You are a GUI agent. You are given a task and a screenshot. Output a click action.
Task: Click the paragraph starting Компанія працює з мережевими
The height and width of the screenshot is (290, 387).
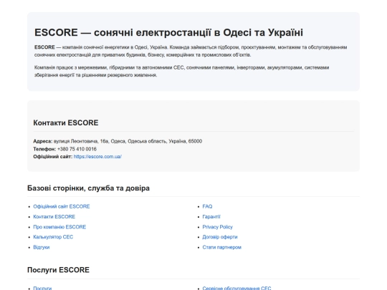[181, 71]
